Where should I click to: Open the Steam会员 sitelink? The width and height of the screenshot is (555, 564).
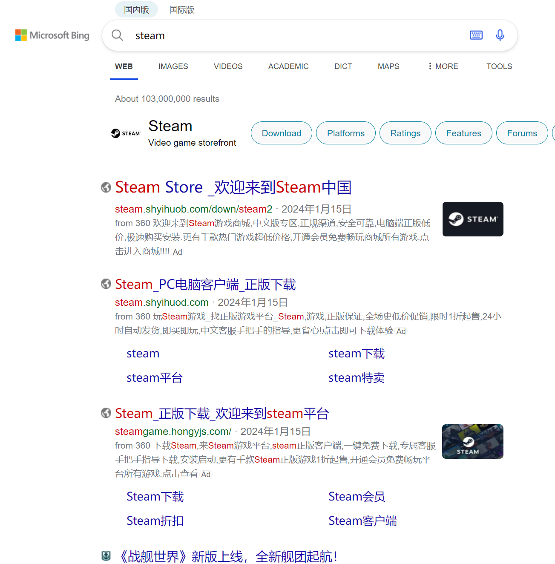click(x=357, y=497)
